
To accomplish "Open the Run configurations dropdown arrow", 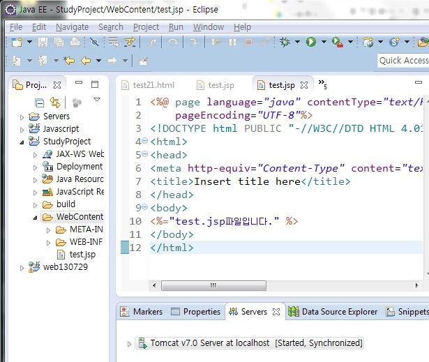I will [x=324, y=42].
